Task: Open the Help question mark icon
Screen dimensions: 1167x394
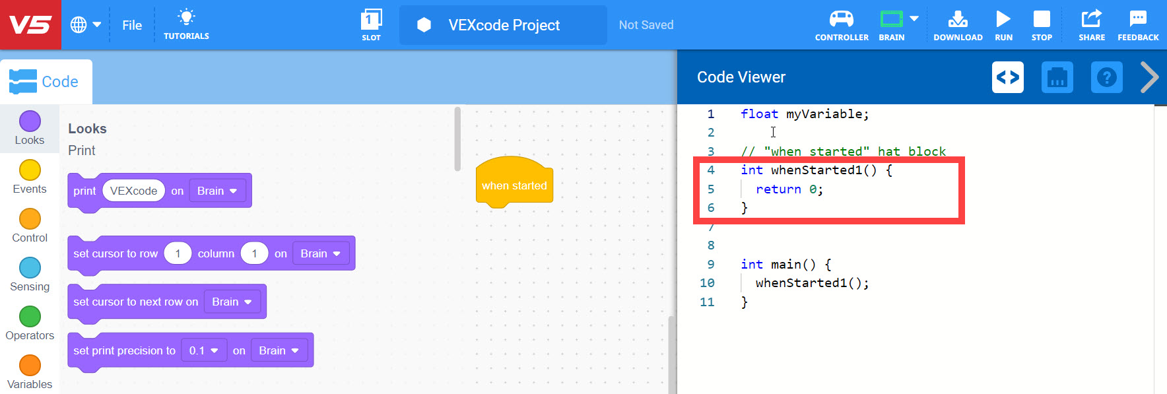Action: [x=1106, y=77]
